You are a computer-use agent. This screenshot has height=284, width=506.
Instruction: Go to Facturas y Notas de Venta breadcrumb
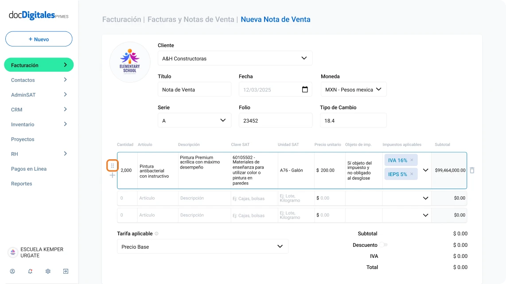191,19
